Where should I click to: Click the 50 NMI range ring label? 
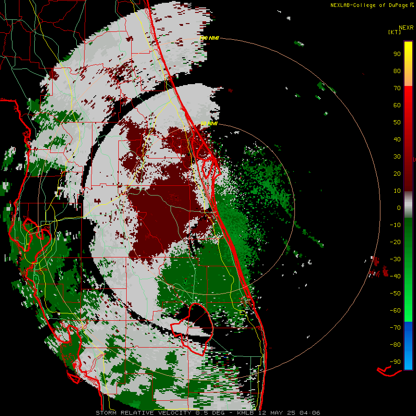point(209,123)
